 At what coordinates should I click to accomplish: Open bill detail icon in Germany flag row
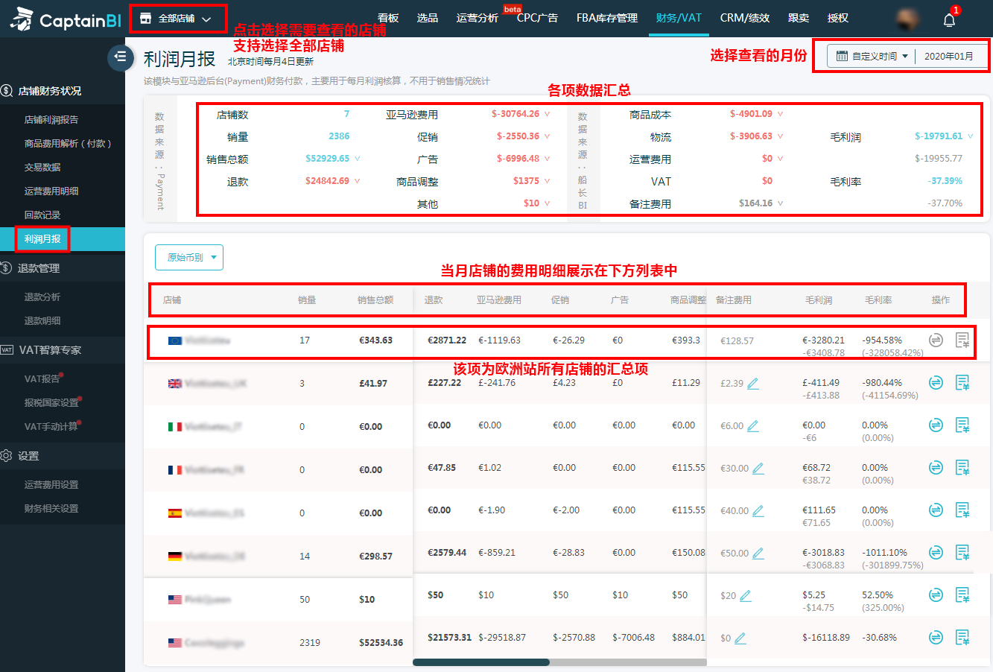962,552
